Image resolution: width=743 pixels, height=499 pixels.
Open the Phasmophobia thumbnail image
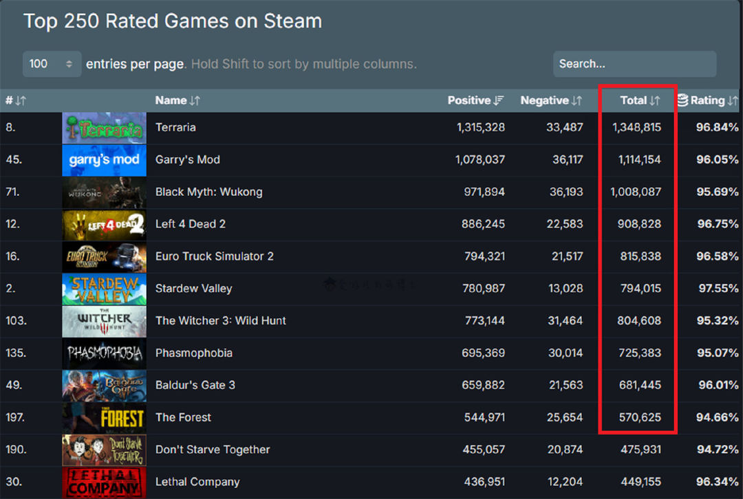(x=104, y=353)
